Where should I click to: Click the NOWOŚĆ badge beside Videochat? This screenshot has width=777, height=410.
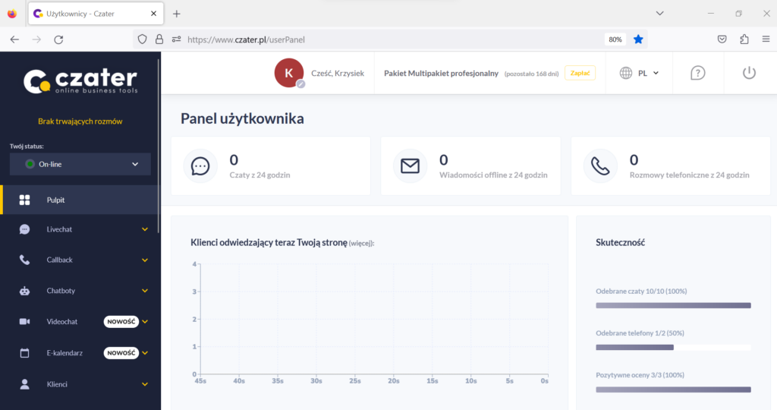tap(121, 322)
